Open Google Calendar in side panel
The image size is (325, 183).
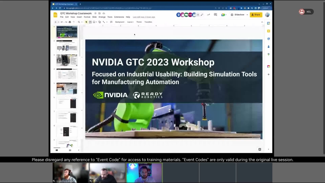(268, 23)
